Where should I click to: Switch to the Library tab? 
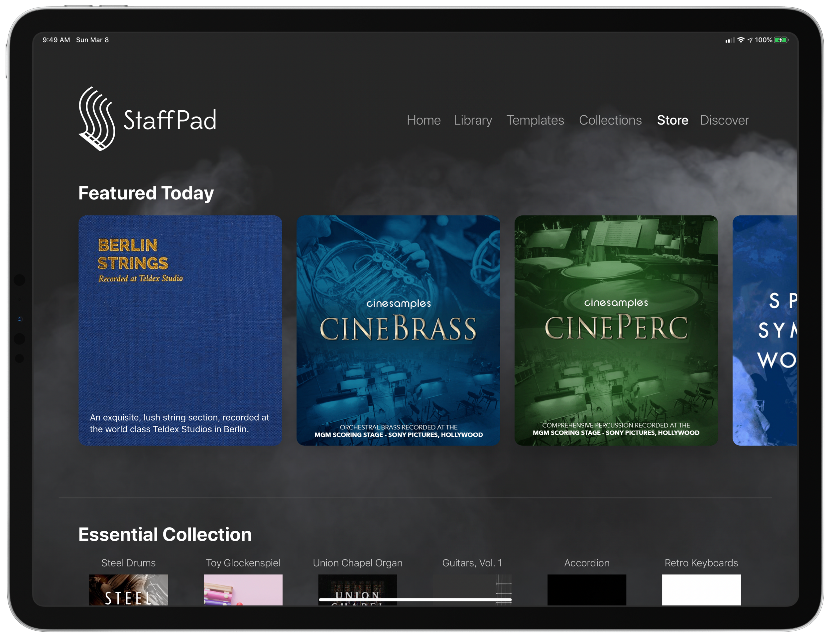[473, 120]
